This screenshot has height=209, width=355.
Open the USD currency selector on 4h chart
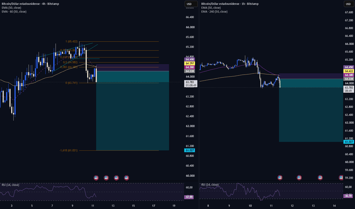click(x=191, y=4)
